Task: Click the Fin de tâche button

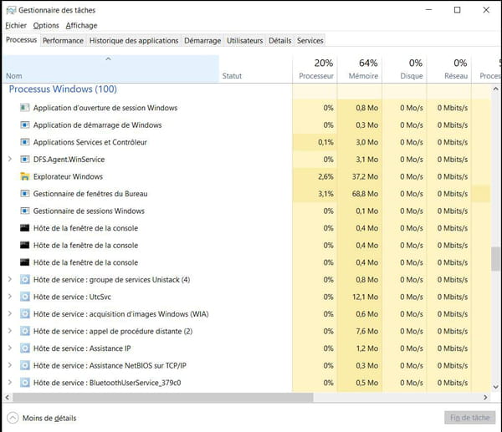Action: [x=469, y=418]
